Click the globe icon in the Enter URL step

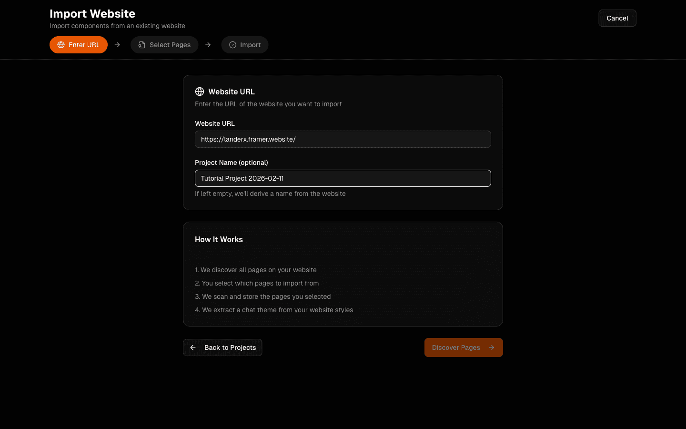pyautogui.click(x=61, y=44)
